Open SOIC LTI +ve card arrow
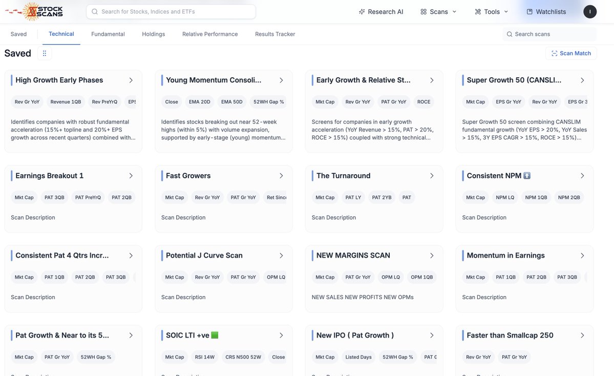 click(x=281, y=335)
